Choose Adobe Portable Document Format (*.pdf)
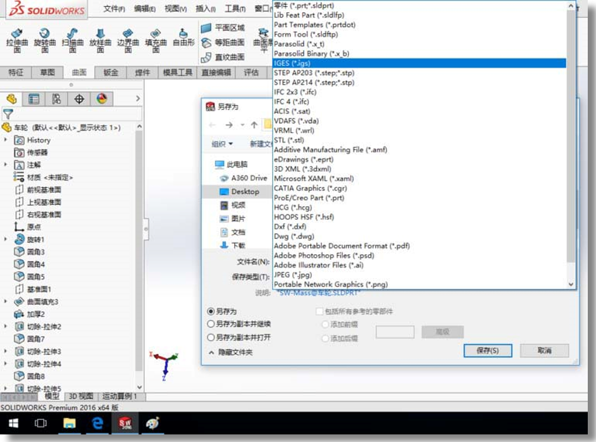 (419, 246)
